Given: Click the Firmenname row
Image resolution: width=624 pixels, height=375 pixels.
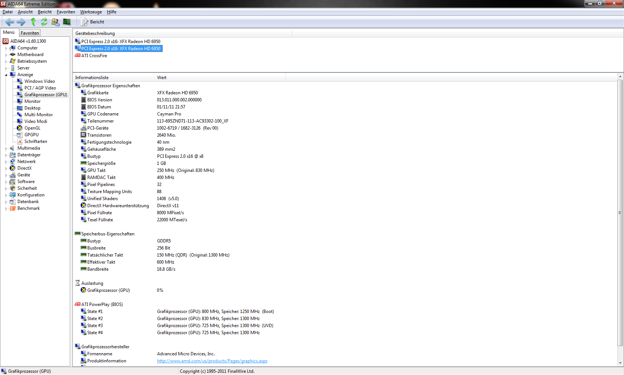Looking at the screenshot, I should (147, 354).
